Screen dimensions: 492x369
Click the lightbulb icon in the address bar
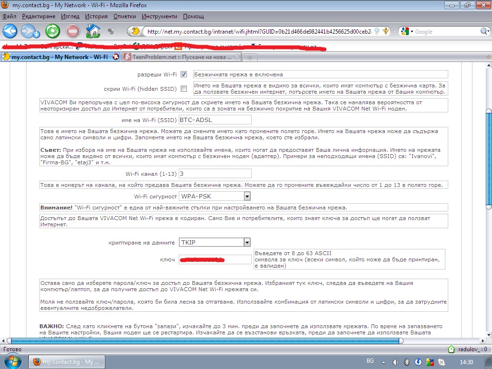[377, 31]
